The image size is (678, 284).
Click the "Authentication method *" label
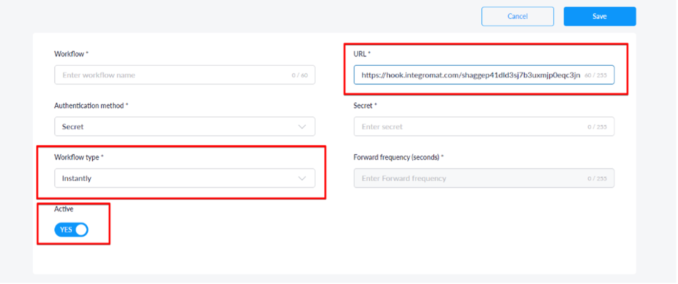(91, 105)
